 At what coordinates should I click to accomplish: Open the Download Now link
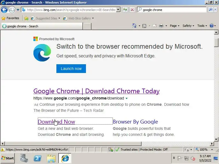coord(56,122)
